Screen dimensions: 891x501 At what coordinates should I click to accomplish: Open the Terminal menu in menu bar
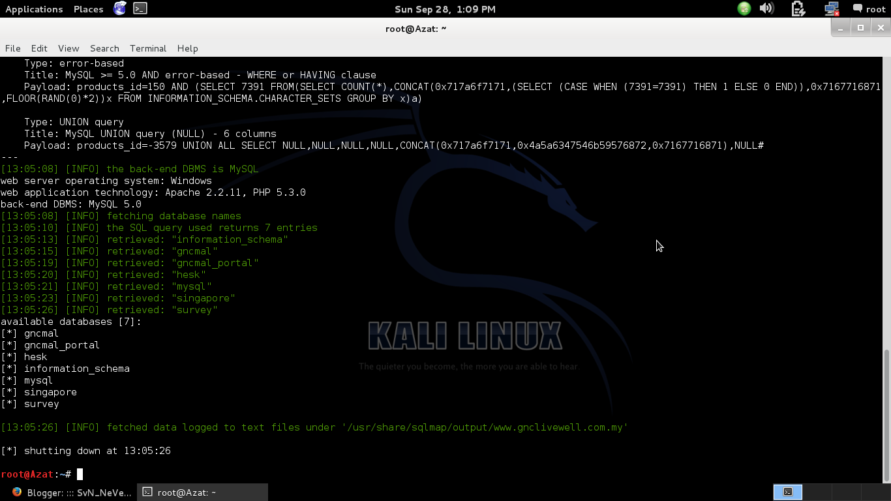pyautogui.click(x=148, y=48)
